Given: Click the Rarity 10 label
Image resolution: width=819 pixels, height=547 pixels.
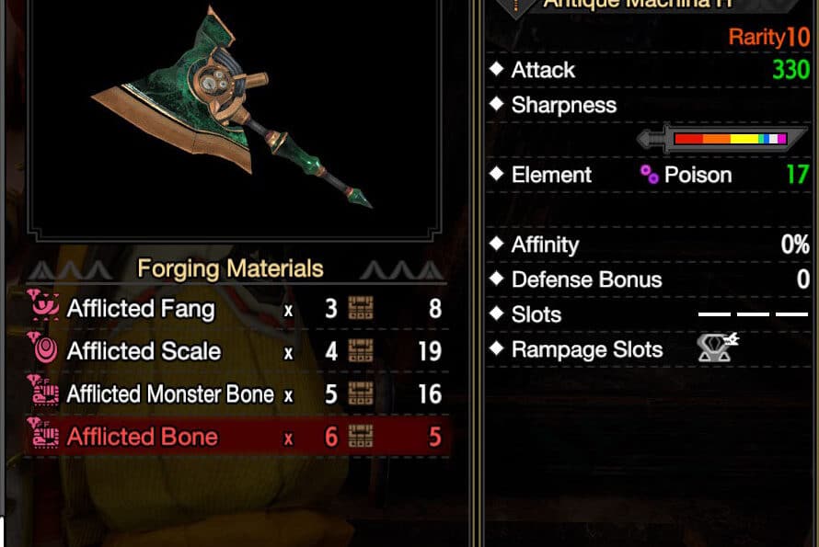Looking at the screenshot, I should (x=769, y=37).
